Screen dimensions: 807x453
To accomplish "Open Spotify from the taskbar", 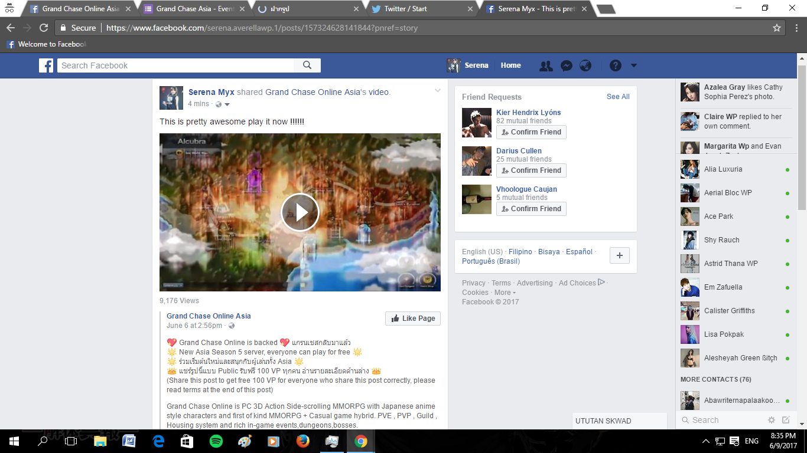I will coord(216,441).
